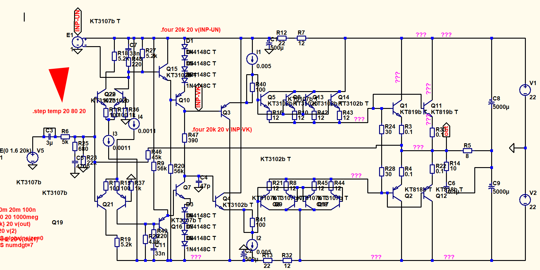540x270 pixels.
Task: Click the '.step temp 20 80 20' directive
Action: (59, 111)
